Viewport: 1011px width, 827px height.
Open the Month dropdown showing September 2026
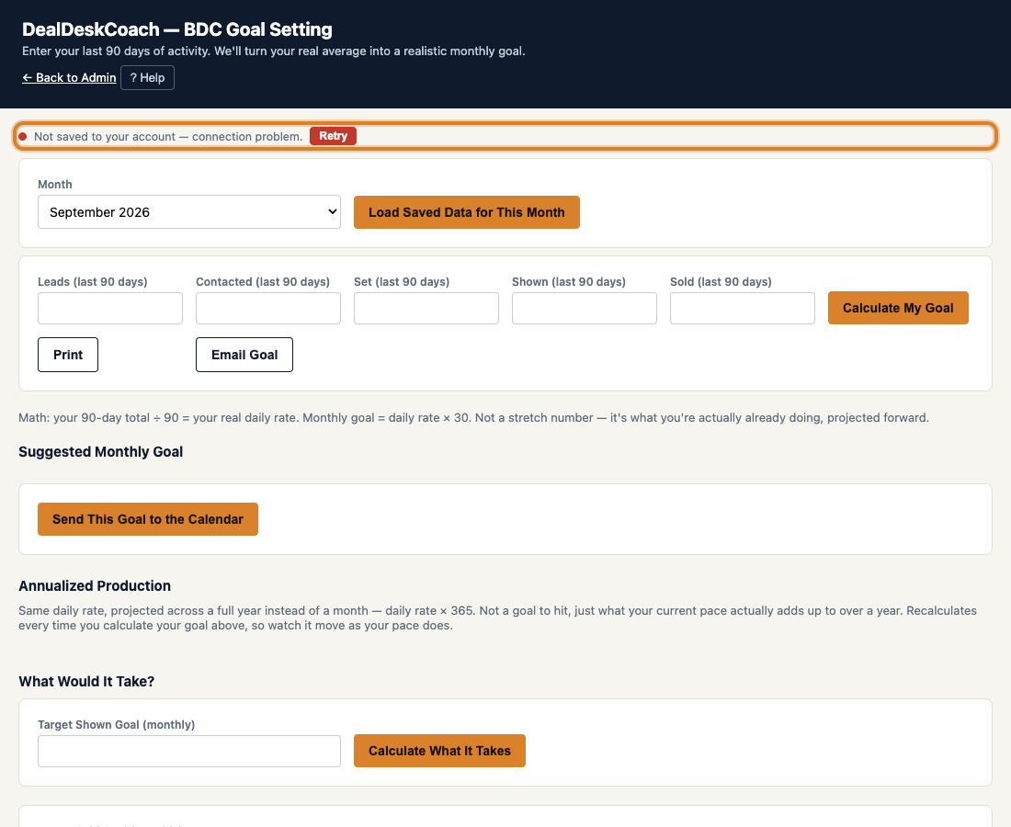click(x=189, y=212)
